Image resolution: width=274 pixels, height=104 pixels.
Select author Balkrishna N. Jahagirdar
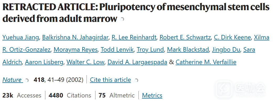75,37
